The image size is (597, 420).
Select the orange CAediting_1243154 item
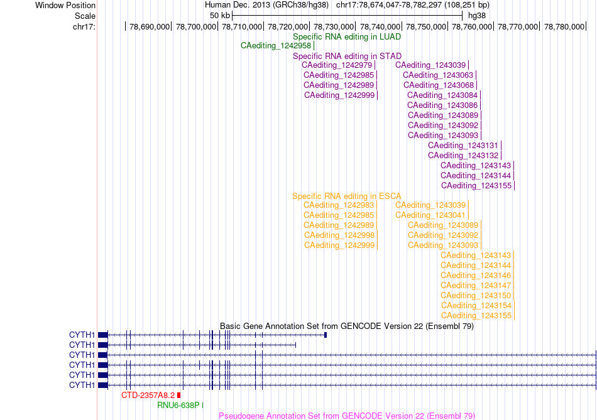[x=476, y=306]
